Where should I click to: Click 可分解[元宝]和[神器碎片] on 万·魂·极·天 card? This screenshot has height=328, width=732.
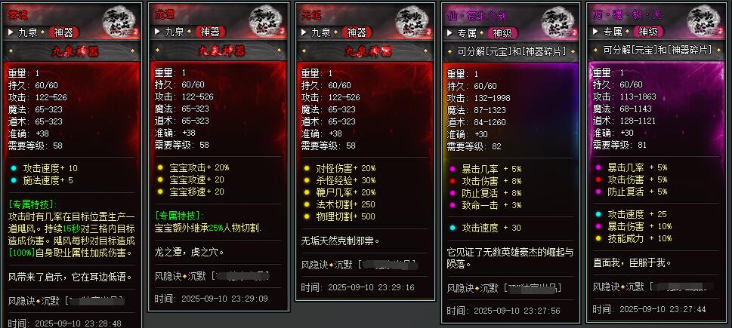point(657,50)
